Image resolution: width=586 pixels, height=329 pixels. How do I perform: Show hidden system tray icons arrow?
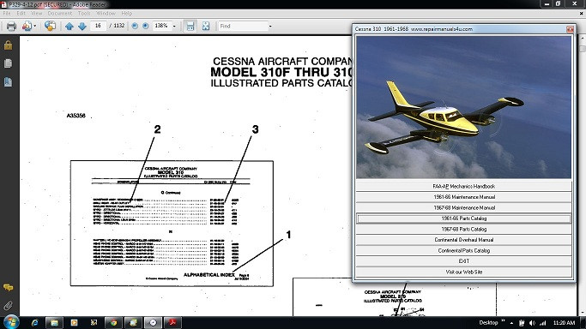pos(511,323)
